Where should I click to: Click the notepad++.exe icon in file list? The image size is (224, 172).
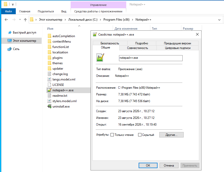[x=49, y=90]
